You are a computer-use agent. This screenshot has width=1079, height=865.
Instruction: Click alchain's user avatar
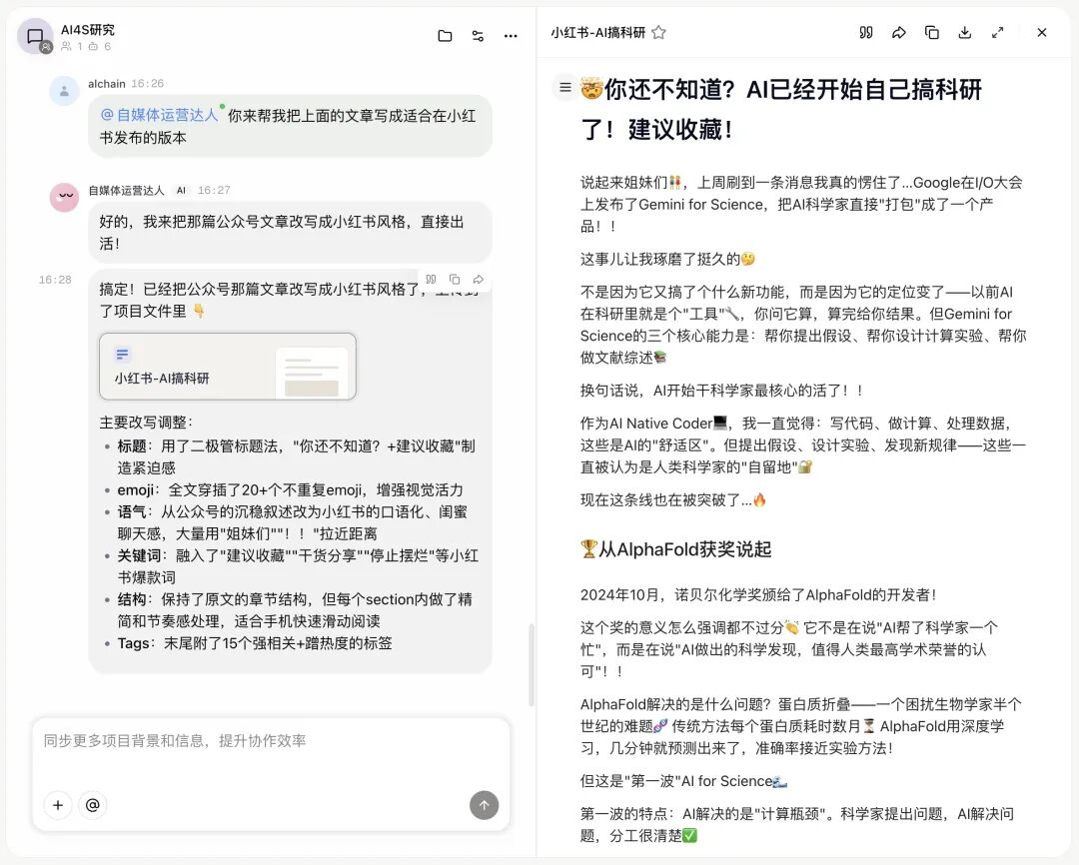click(x=64, y=91)
